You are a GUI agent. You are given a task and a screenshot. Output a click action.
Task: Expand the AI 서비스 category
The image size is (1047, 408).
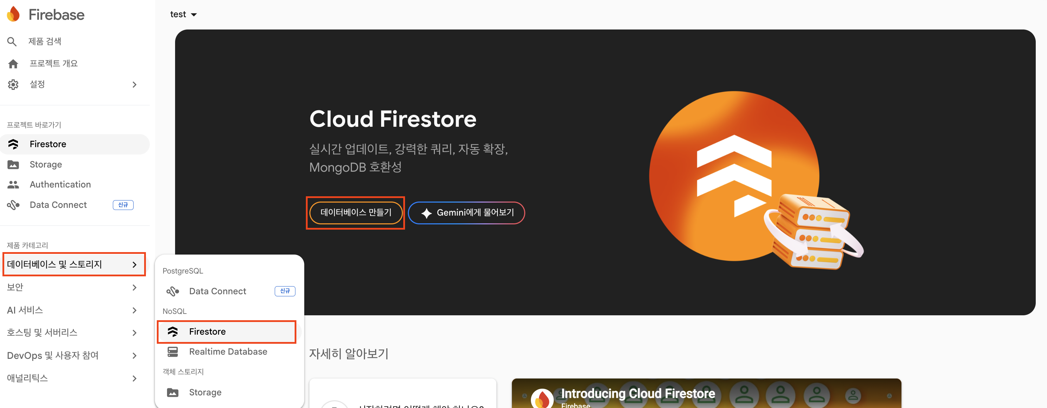(x=75, y=310)
